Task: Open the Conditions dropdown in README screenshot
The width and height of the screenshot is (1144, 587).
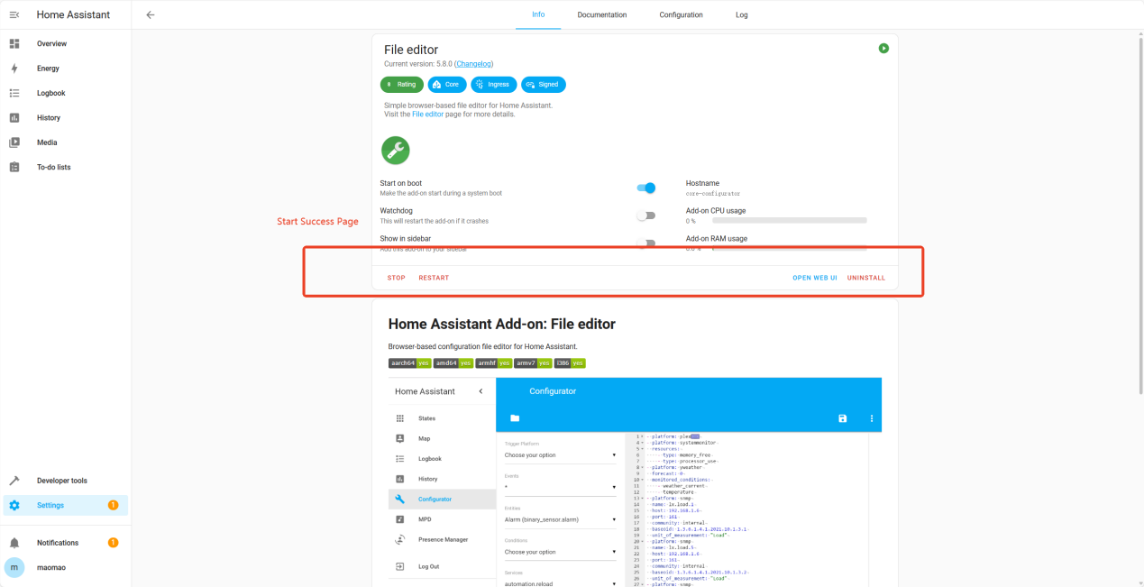Action: point(560,552)
